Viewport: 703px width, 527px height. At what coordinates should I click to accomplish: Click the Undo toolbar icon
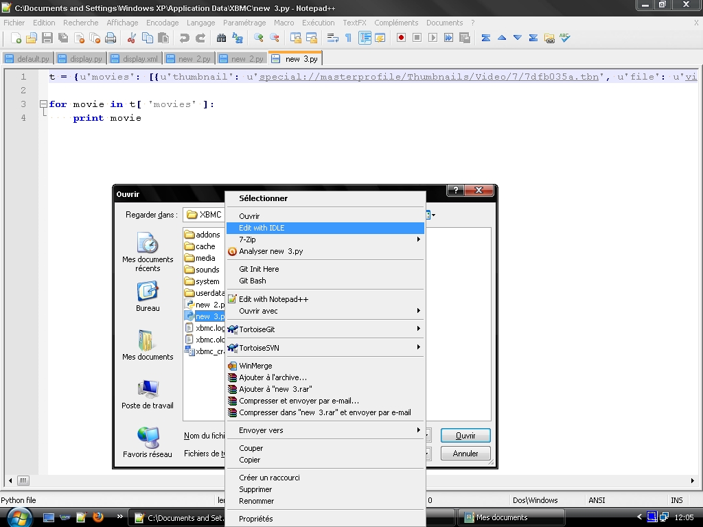184,38
